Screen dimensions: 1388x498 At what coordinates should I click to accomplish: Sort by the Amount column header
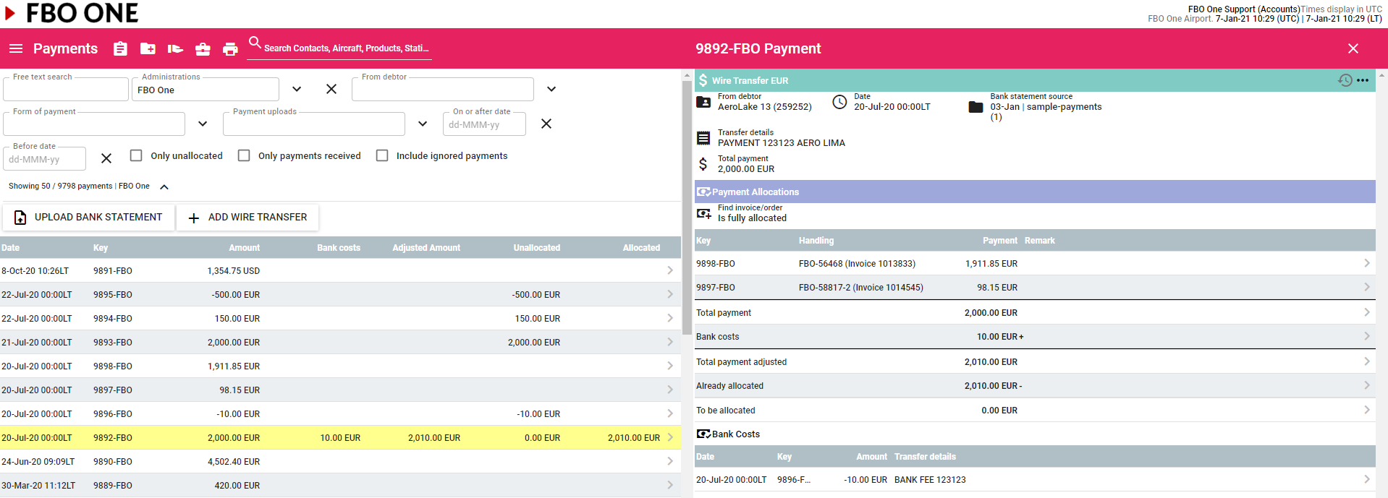tap(245, 248)
